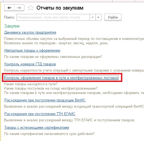Click the Поиск label
144x141 pixels.
(9, 17)
